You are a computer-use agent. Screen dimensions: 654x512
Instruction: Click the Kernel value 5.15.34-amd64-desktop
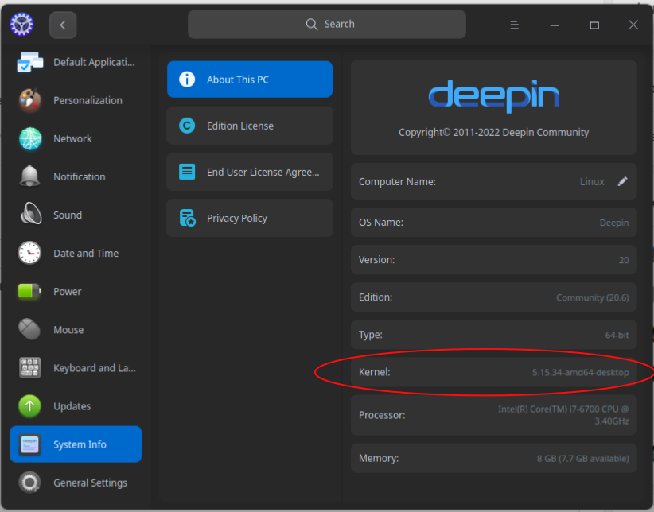point(580,372)
